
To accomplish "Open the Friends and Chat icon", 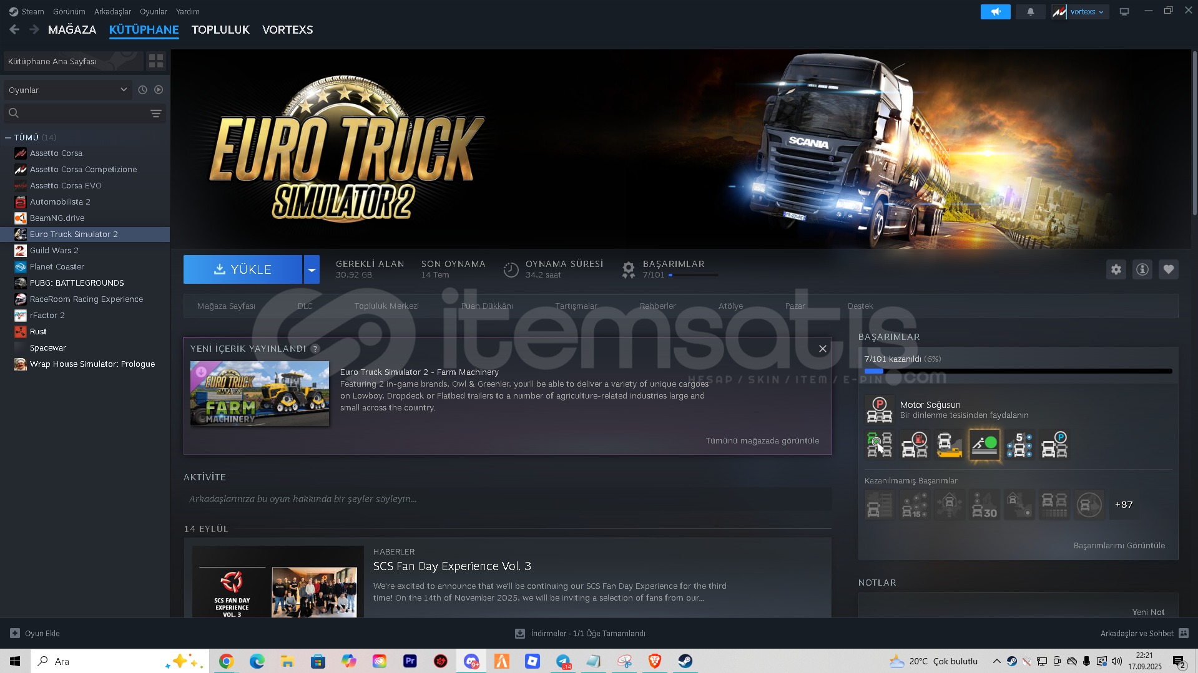I will [x=1184, y=633].
